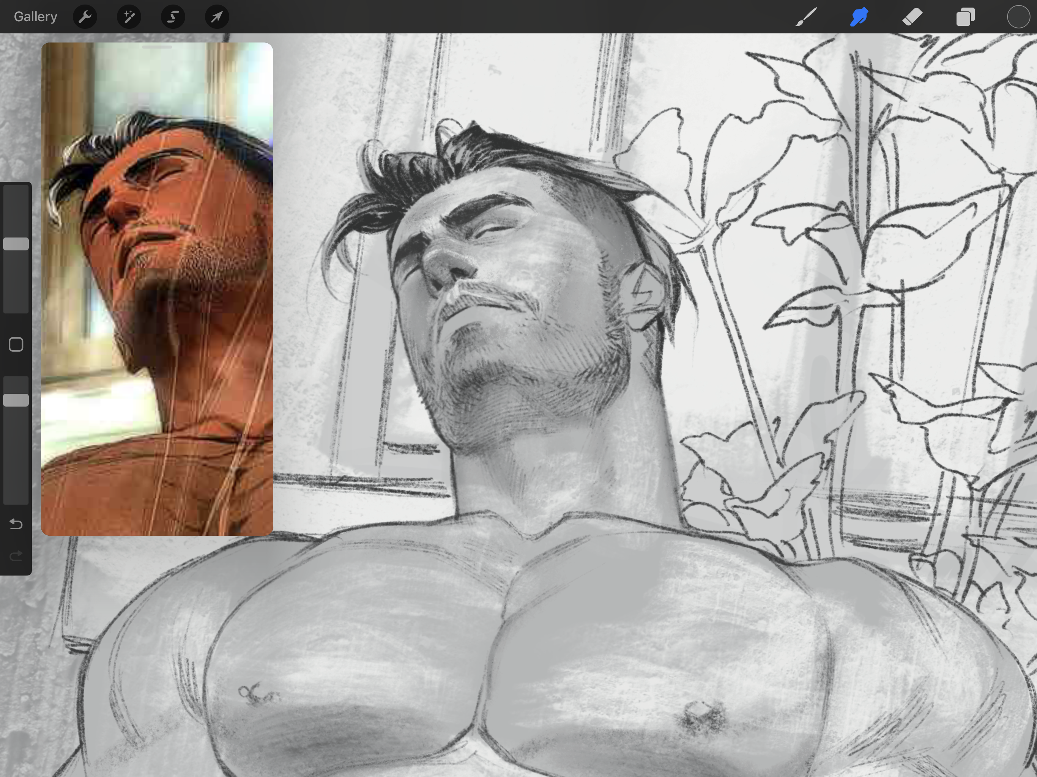Click the brush opacity slider handle
The width and height of the screenshot is (1037, 777).
pyautogui.click(x=16, y=400)
